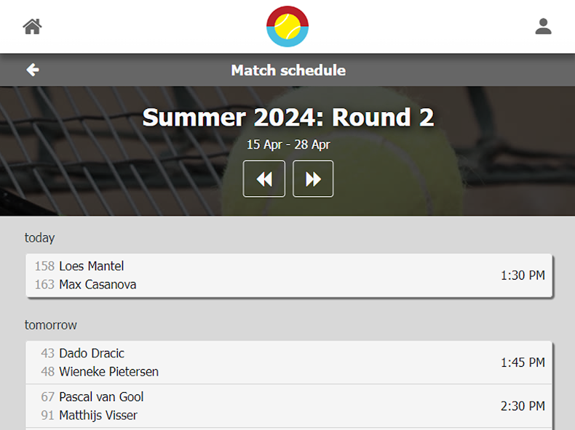
Task: Click the 1:45 PM match time
Action: pyautogui.click(x=523, y=362)
